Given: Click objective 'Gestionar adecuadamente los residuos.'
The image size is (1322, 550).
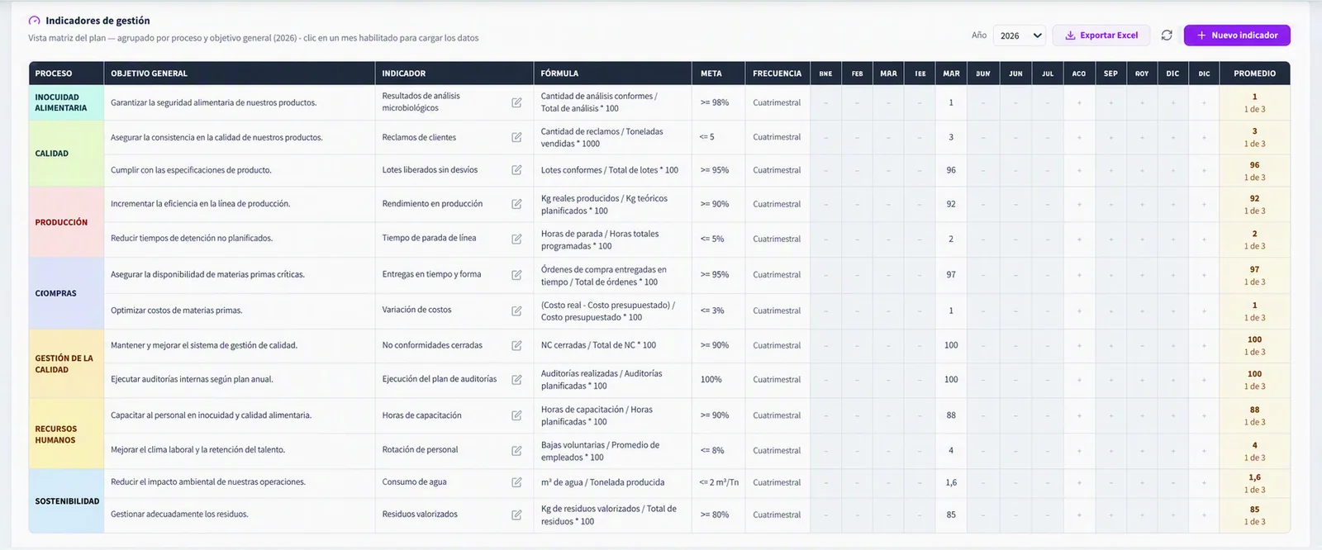Looking at the screenshot, I should tap(179, 514).
